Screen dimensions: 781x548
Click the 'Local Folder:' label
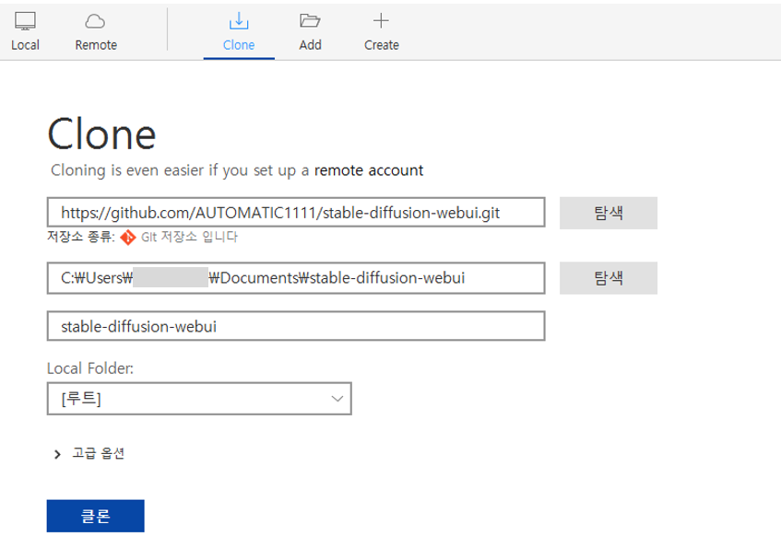tap(90, 368)
